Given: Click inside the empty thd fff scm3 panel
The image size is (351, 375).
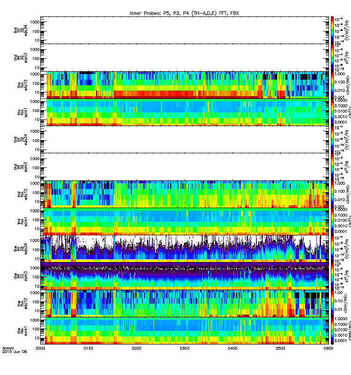Looking at the screenshot, I should (184, 167).
